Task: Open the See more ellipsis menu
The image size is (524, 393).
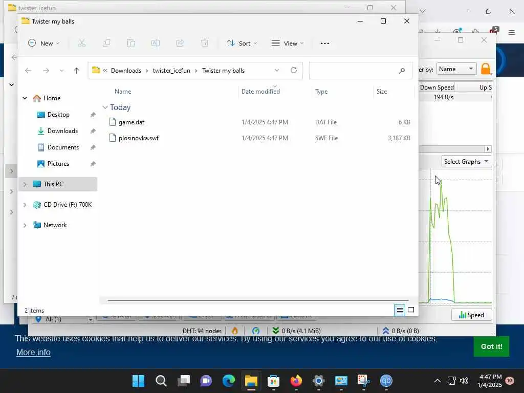Action: pyautogui.click(x=325, y=43)
